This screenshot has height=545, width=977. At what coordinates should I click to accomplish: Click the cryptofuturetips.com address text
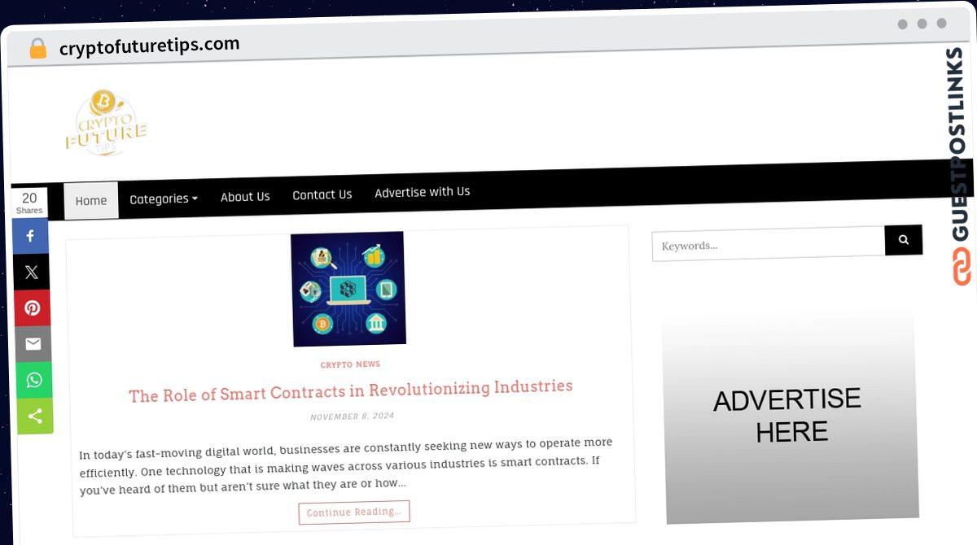click(150, 46)
